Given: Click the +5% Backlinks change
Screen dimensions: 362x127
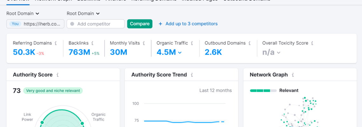Looking at the screenshot, I should click(x=96, y=54).
